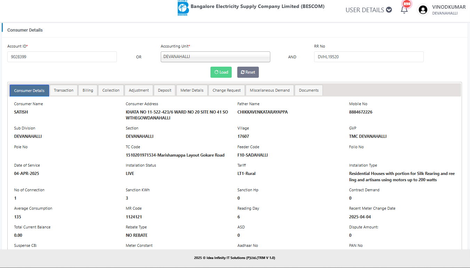470x268 pixels.
Task: Click into the RR No field
Action: 369,57
